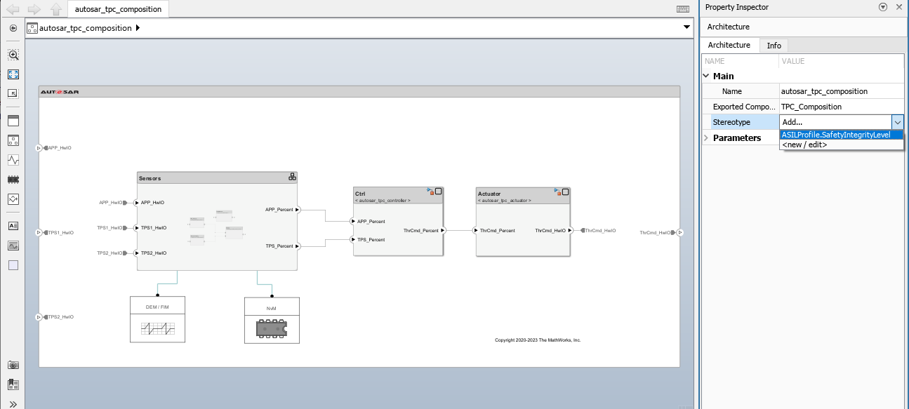Screen dimensions: 909x409
Task: Select the Area rectangle tool
Action: coord(13,265)
